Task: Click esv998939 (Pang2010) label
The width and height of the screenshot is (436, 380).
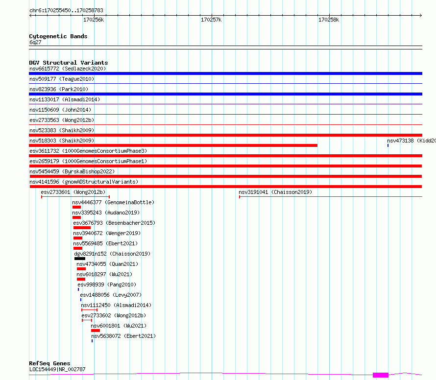Action: [107, 285]
